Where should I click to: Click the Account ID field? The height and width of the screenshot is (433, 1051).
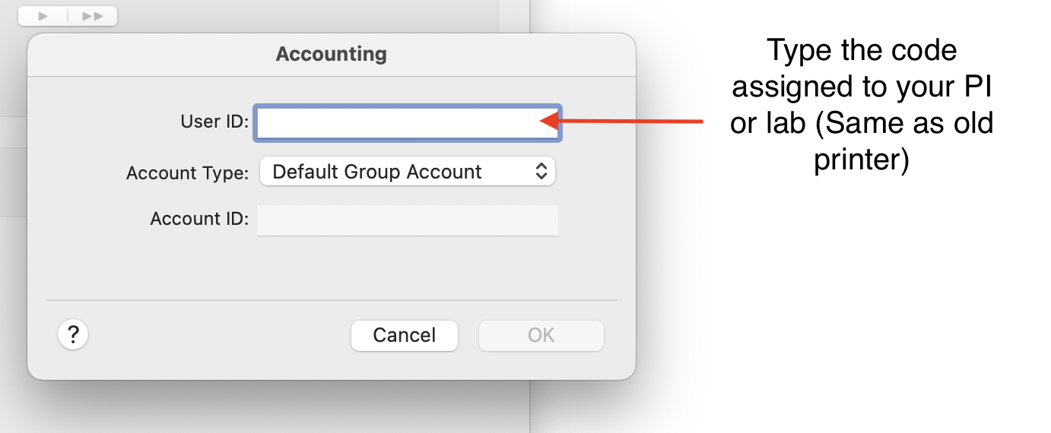407,220
